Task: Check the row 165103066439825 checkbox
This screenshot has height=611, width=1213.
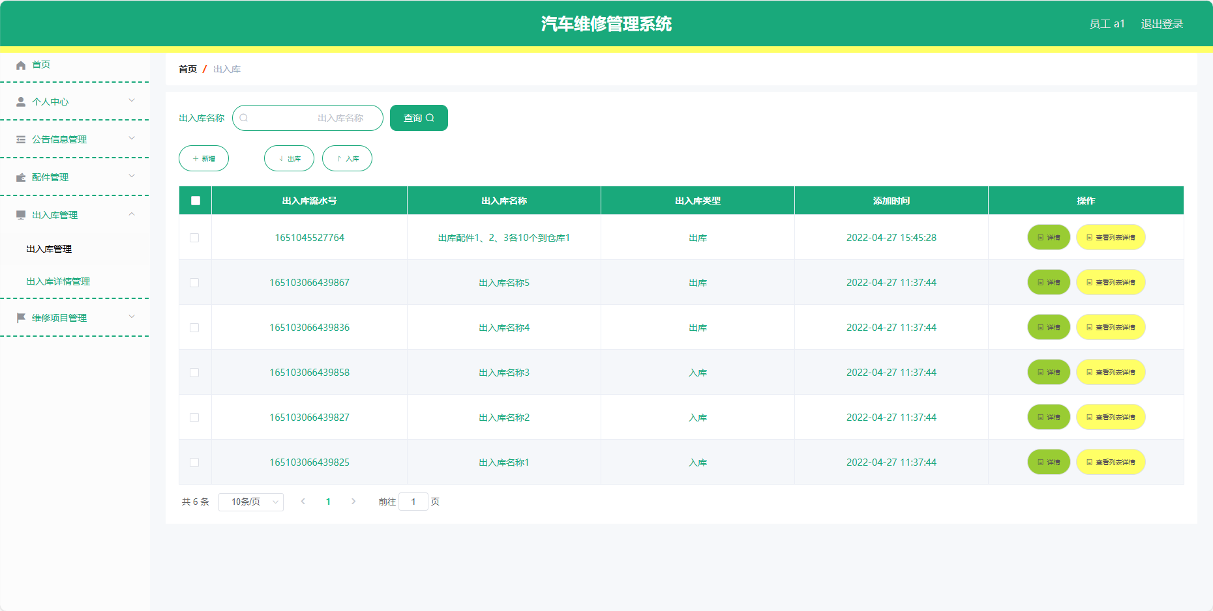Action: [x=194, y=462]
